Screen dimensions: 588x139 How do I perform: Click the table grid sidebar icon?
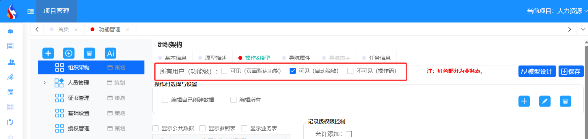[x=11, y=107]
